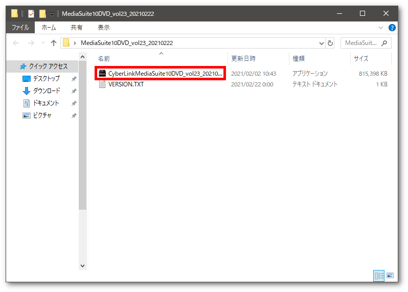
Task: Click the テキスト ドキュメント type cell
Action: [315, 84]
